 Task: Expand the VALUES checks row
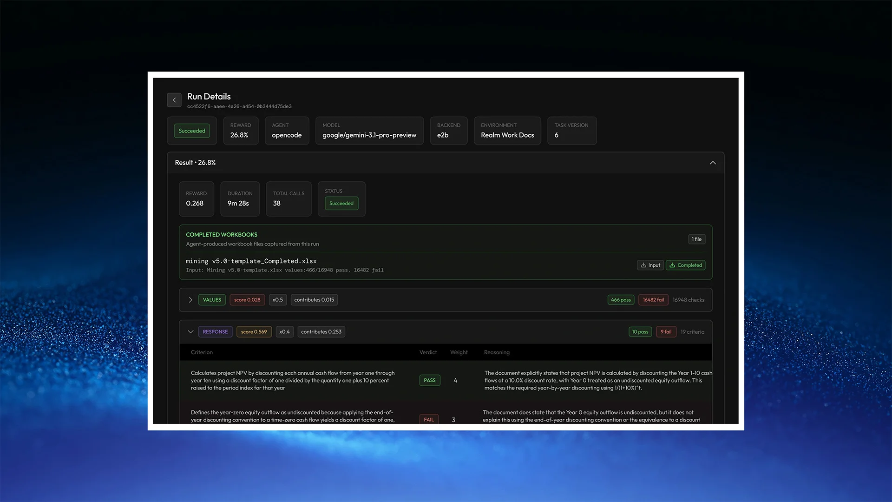190,300
